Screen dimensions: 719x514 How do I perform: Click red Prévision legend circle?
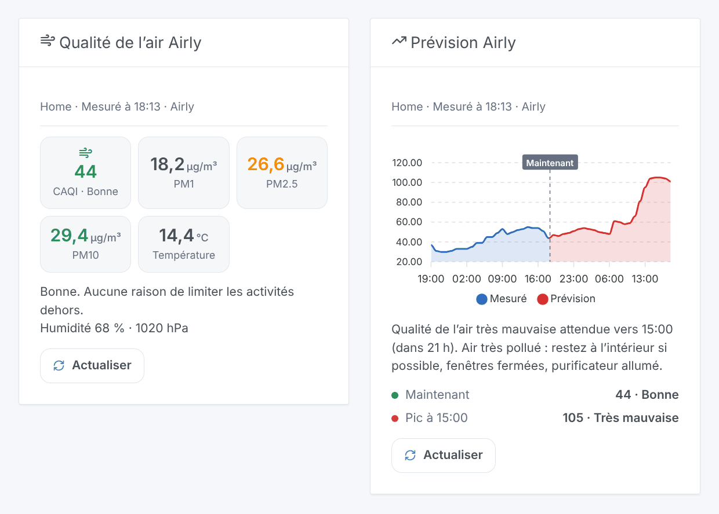pyautogui.click(x=543, y=299)
